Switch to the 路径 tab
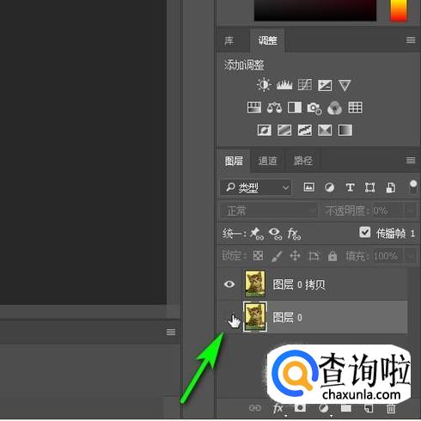Screen dimensions: 421x421 click(x=302, y=161)
